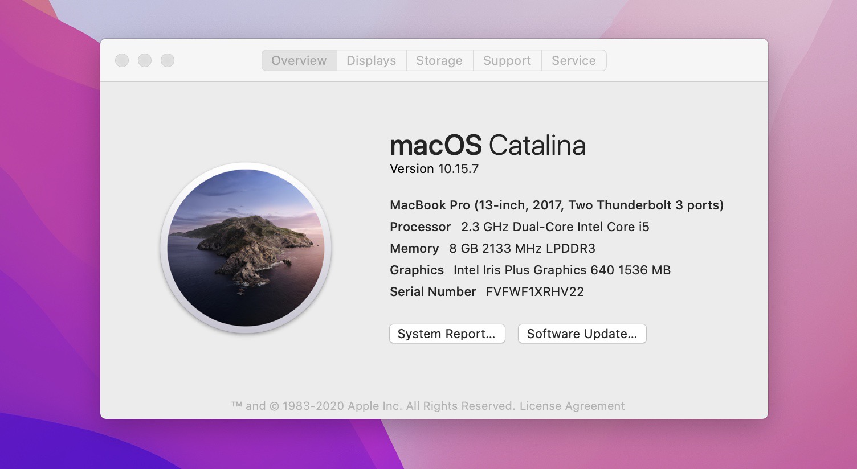The height and width of the screenshot is (469, 857).
Task: Click the System Report... button
Action: click(x=447, y=334)
